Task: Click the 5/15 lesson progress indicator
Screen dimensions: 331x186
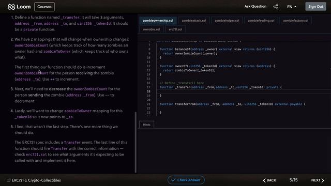Action: (293, 180)
